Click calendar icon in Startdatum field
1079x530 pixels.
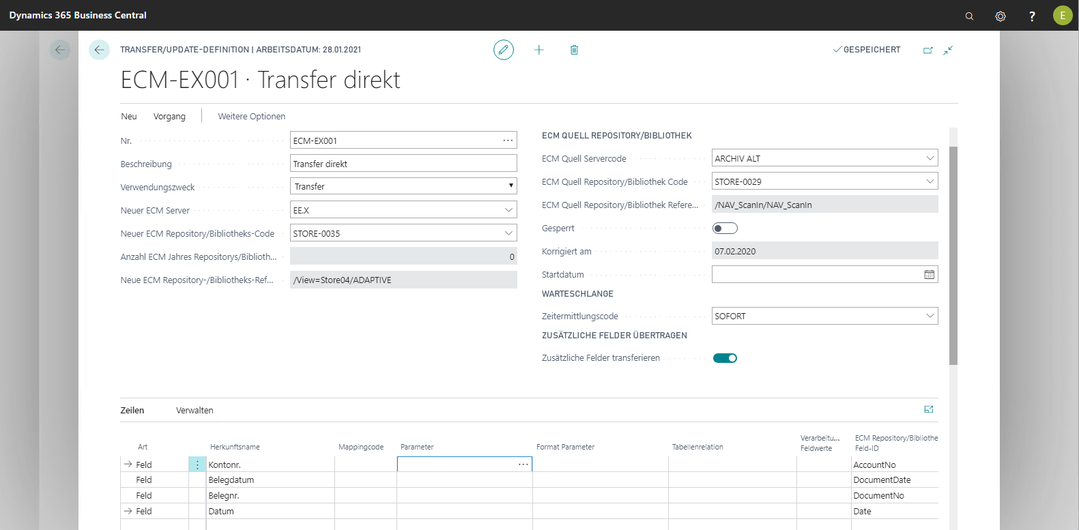(x=929, y=274)
